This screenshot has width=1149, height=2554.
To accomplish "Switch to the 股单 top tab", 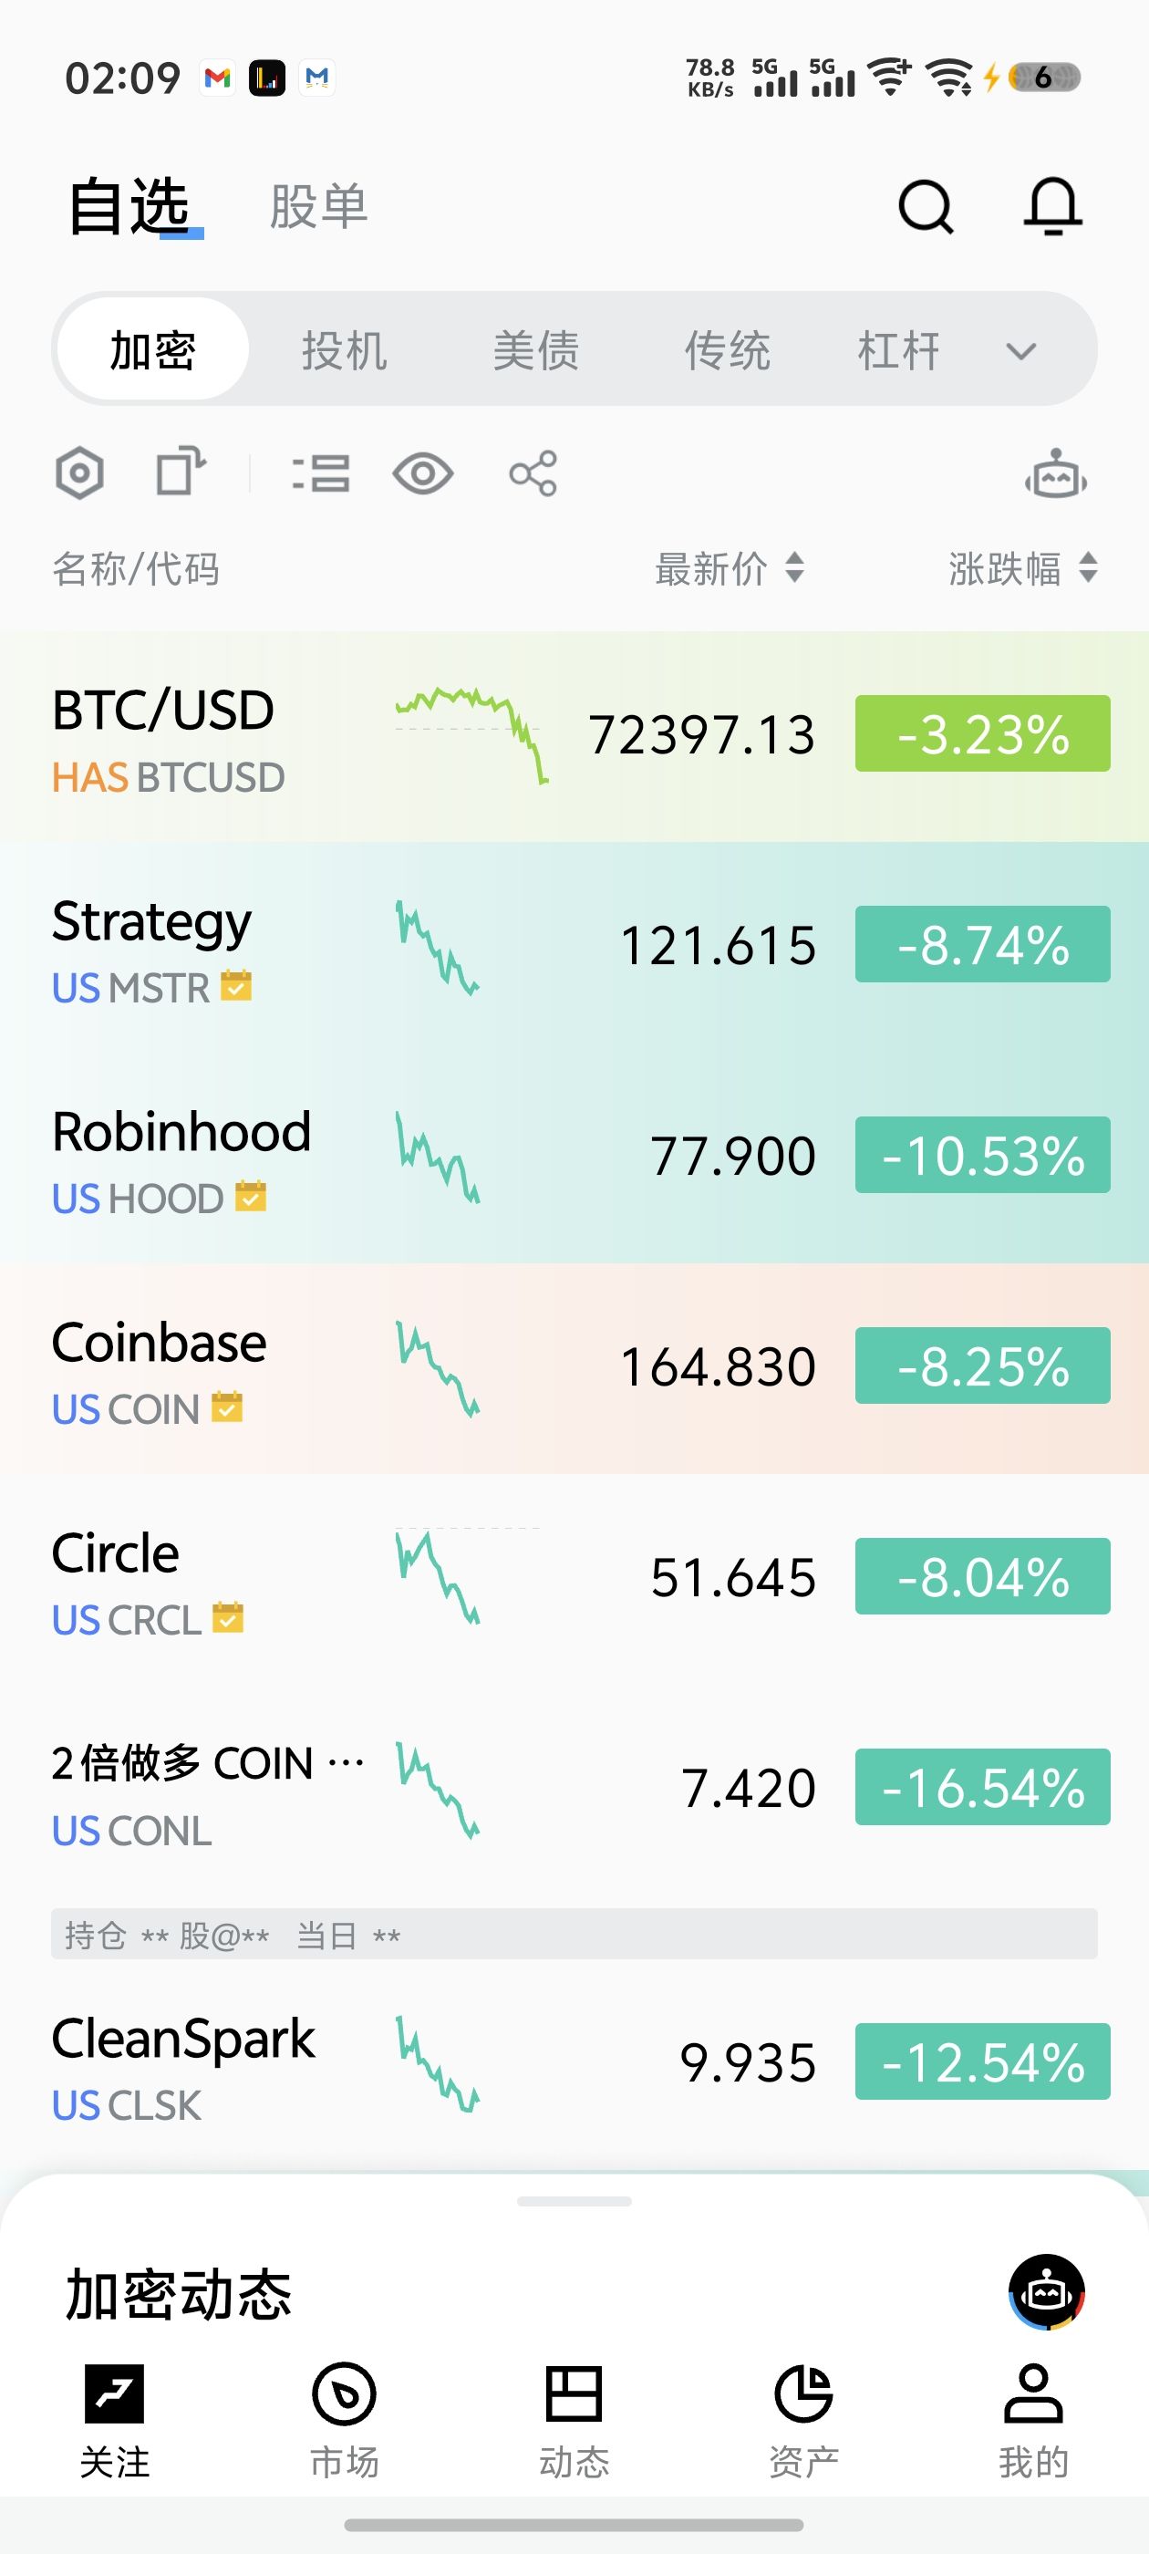I will pos(318,207).
